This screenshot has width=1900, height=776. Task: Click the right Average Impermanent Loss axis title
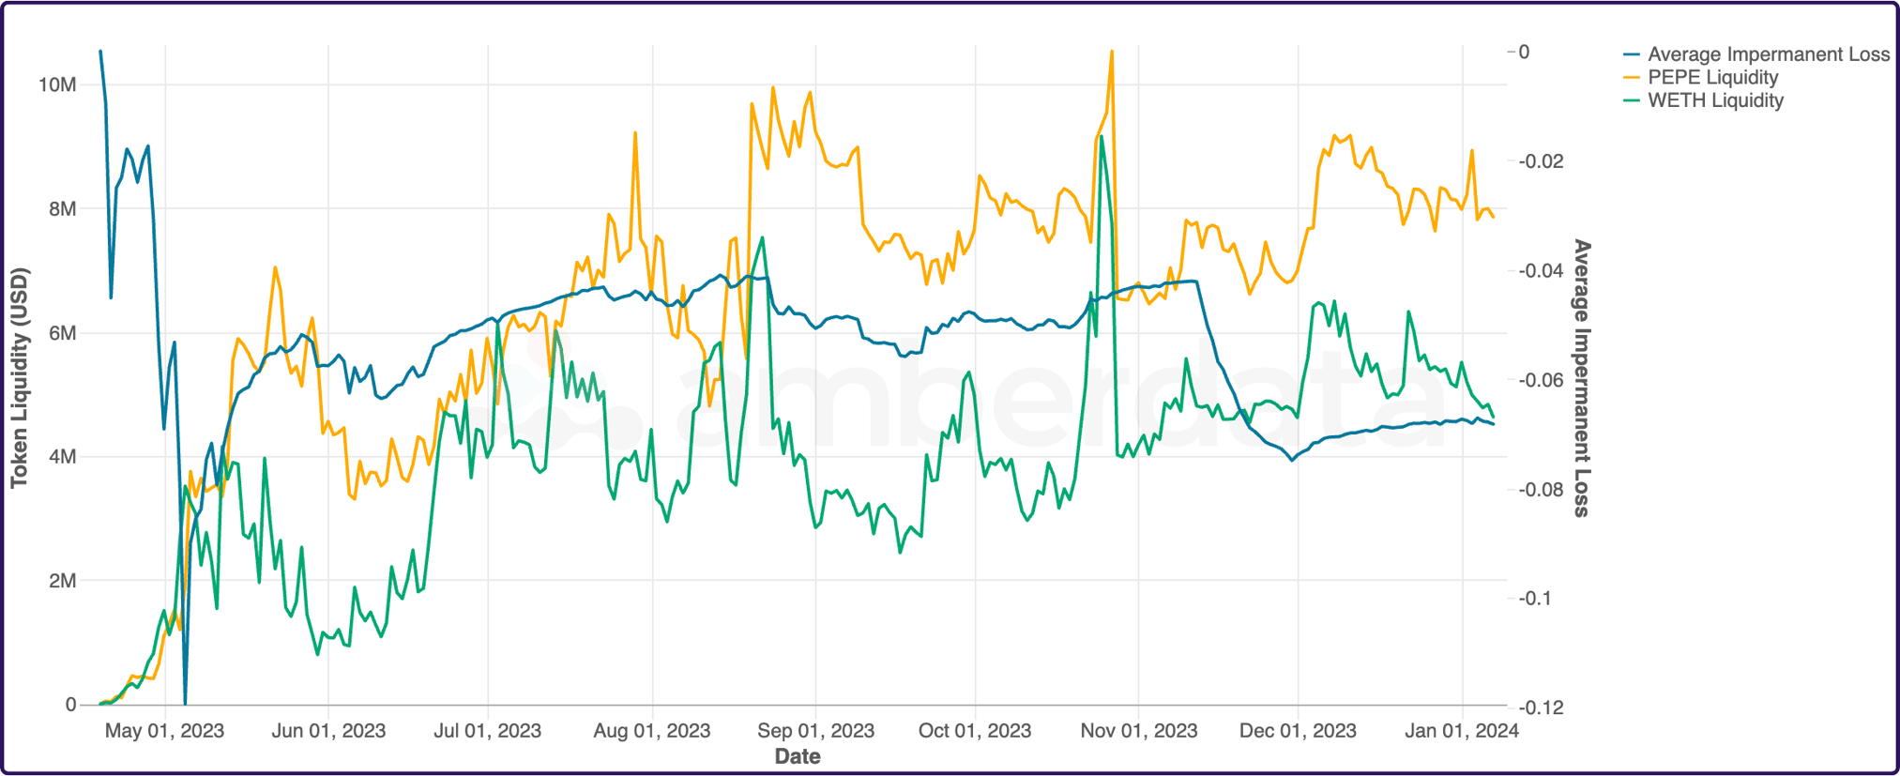(1582, 378)
